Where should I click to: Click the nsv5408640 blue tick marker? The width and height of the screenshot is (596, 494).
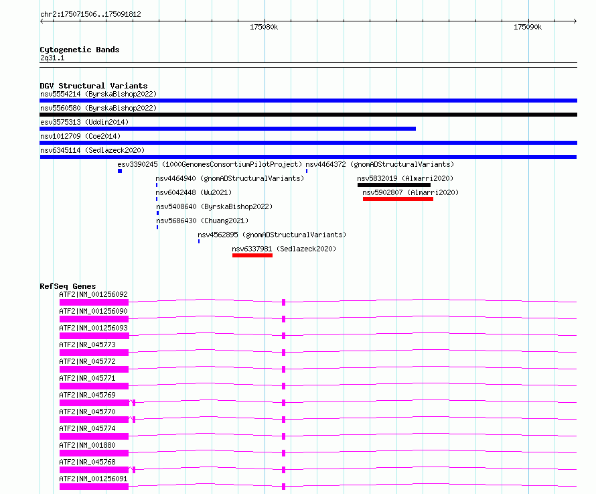pyautogui.click(x=158, y=213)
